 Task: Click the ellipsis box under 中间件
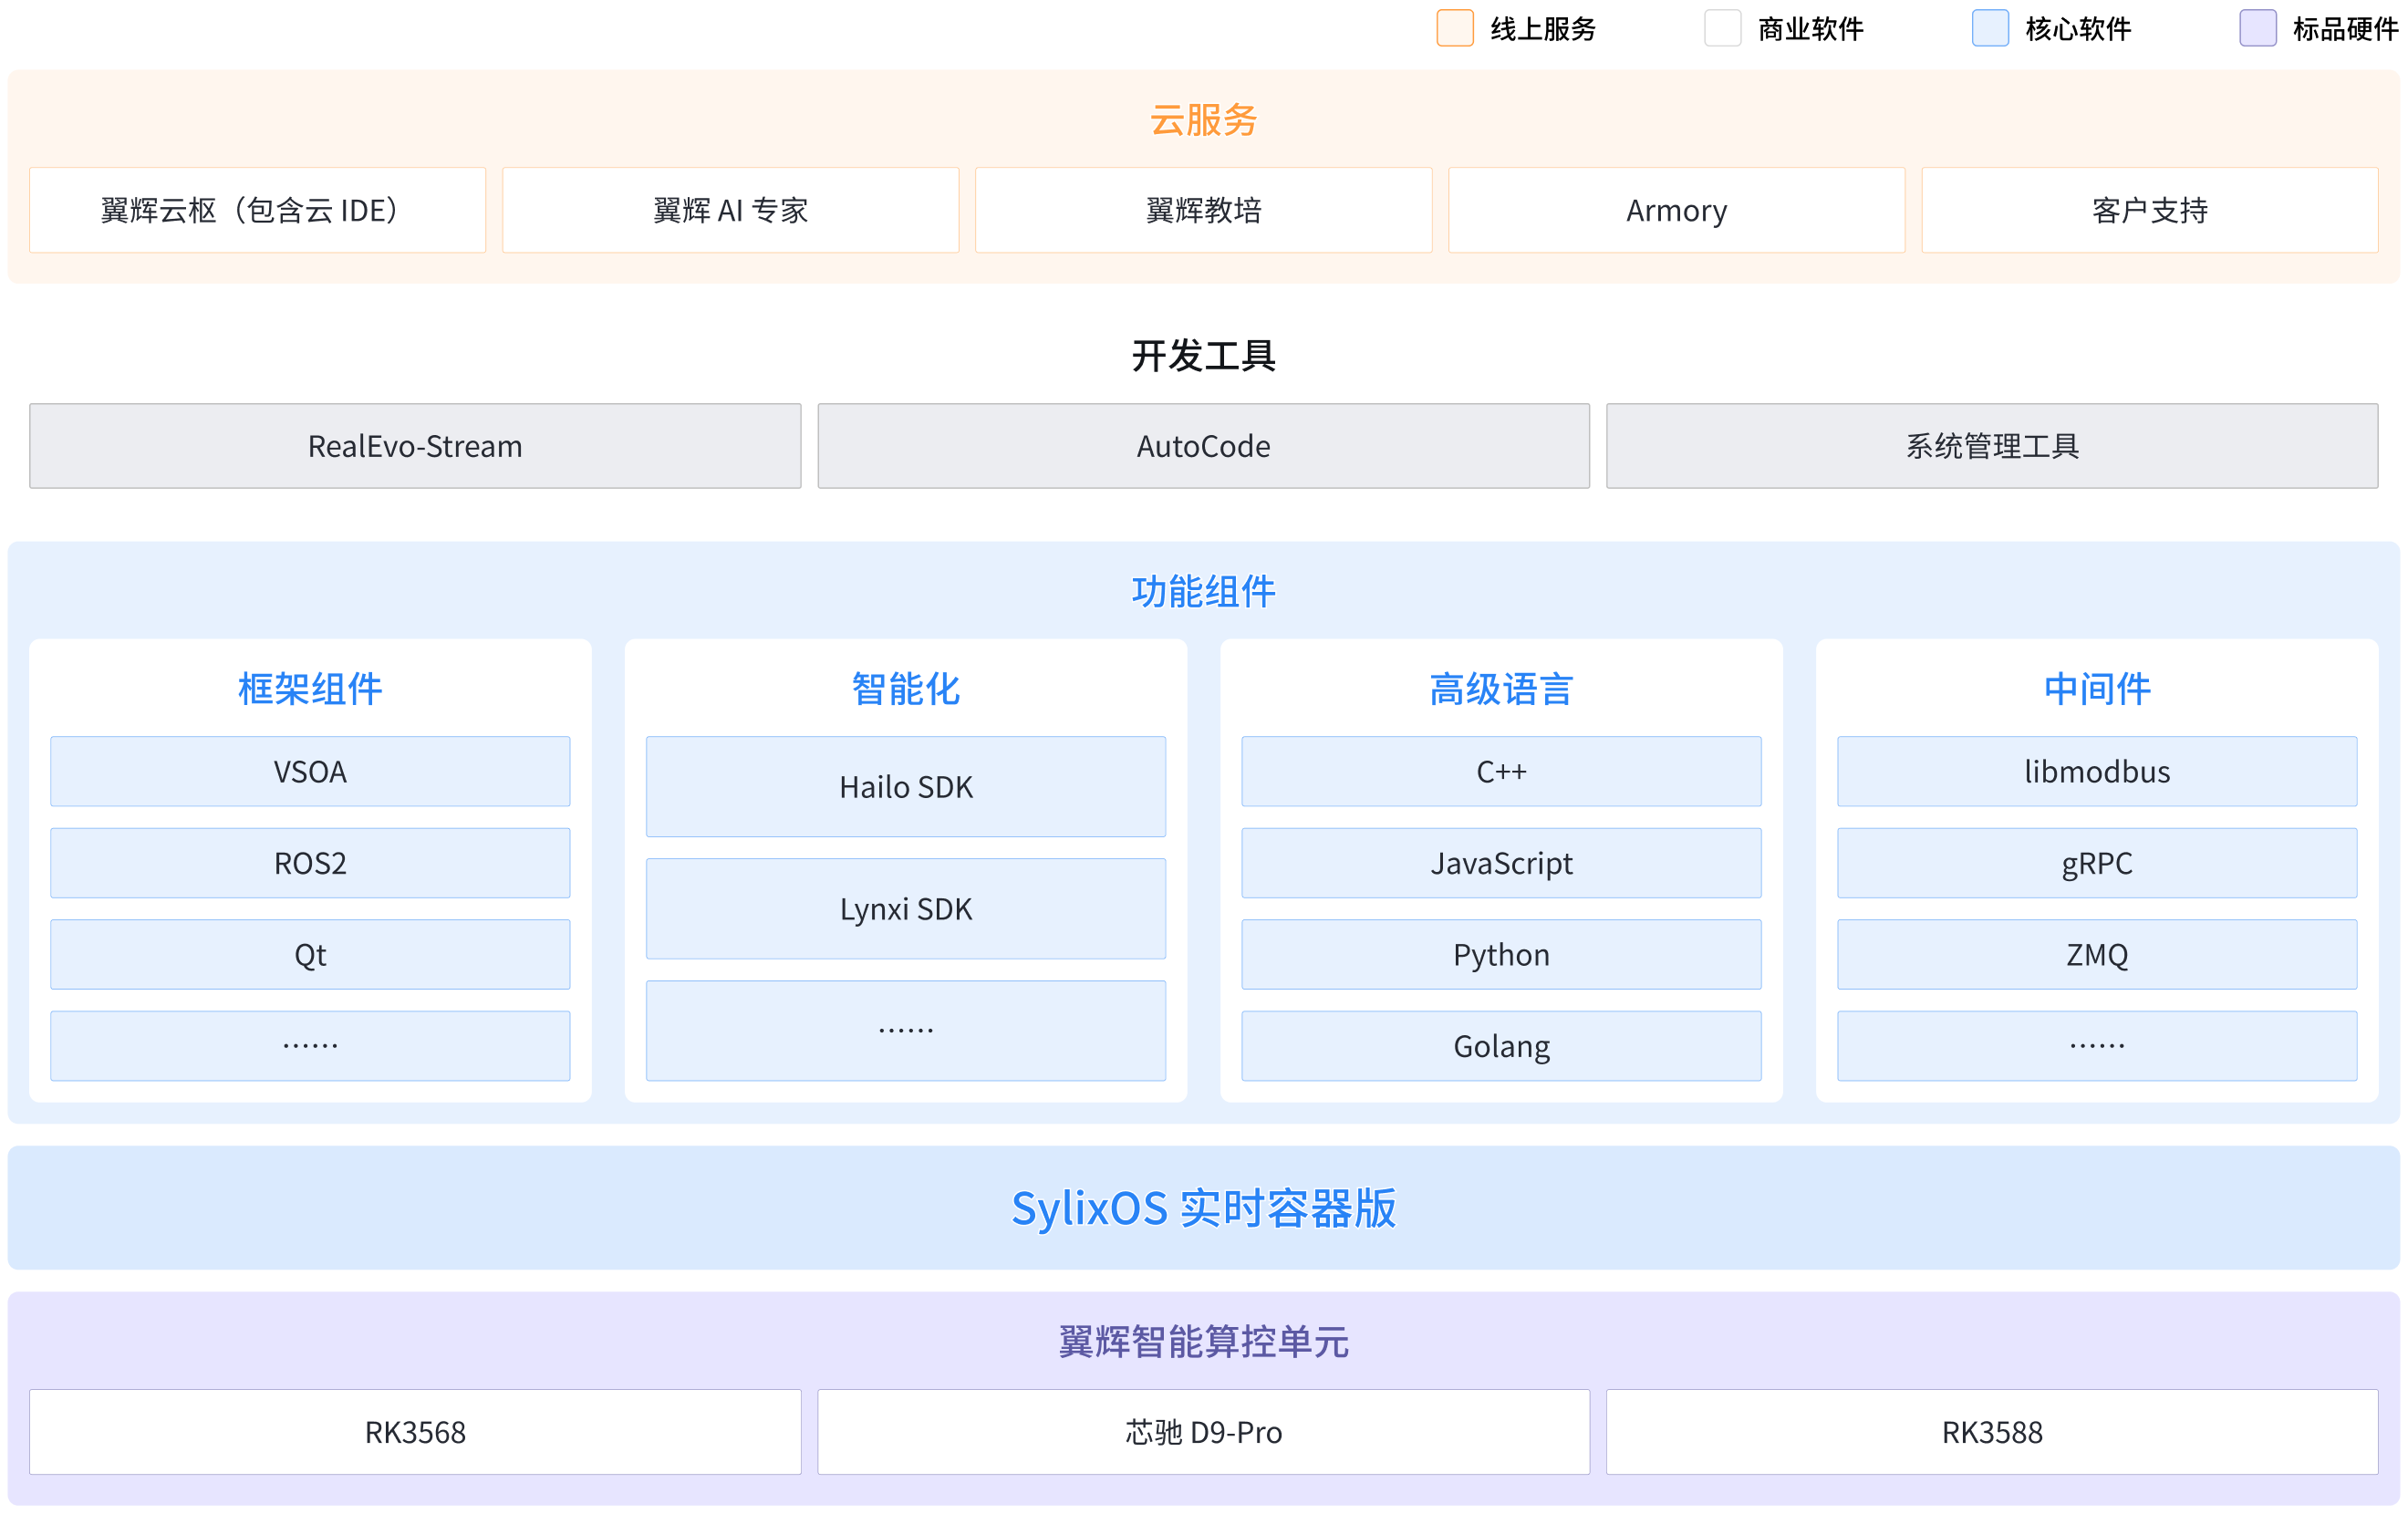point(2097,1046)
